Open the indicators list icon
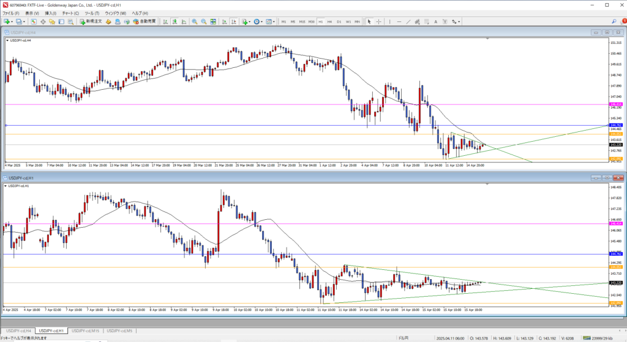 [x=244, y=21]
